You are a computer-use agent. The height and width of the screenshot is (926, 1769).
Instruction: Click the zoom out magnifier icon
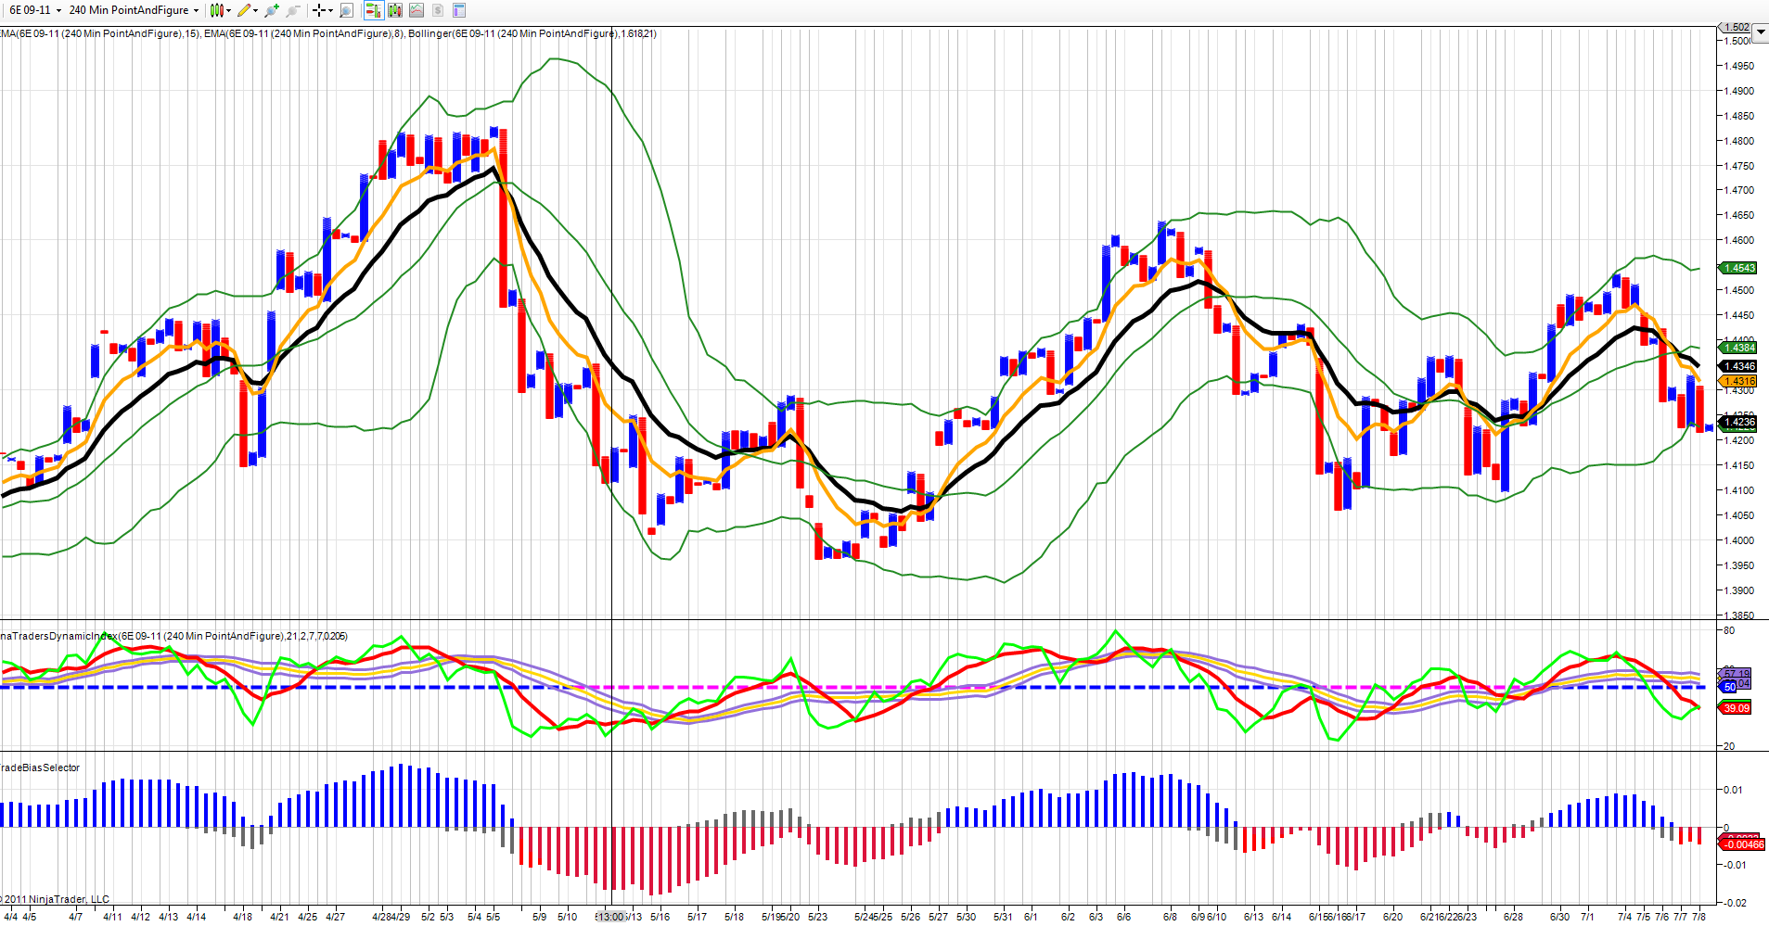293,10
